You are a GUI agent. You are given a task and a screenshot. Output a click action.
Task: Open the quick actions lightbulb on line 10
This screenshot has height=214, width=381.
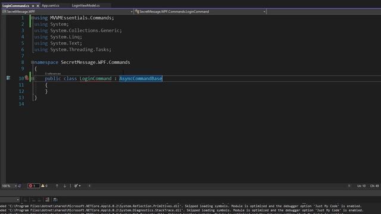(26, 78)
